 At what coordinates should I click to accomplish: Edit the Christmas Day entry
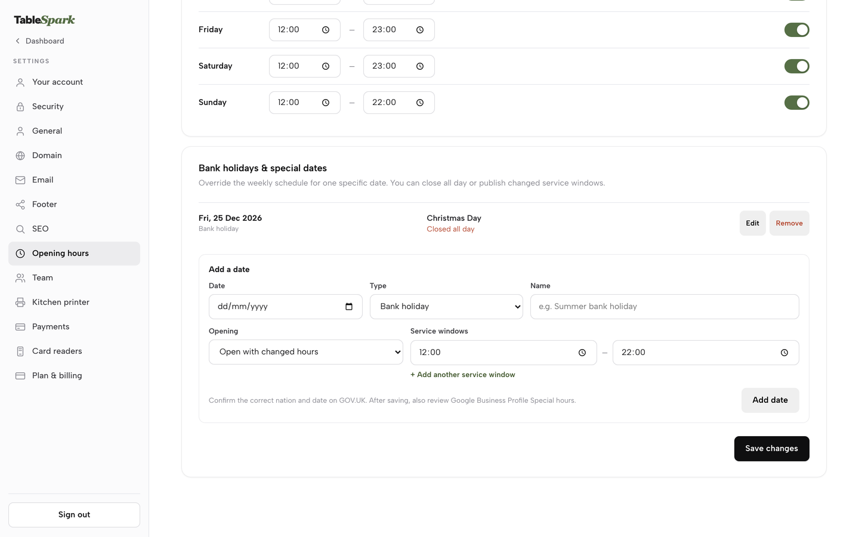[x=753, y=223]
